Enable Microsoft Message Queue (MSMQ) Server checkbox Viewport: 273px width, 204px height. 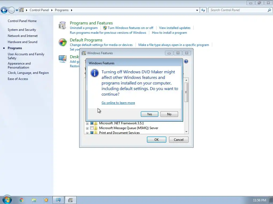tap(92, 128)
